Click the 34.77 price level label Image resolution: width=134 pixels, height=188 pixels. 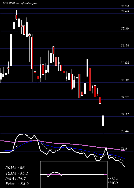tap(125, 97)
